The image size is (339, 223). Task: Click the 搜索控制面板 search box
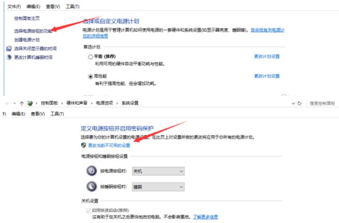(322, 103)
